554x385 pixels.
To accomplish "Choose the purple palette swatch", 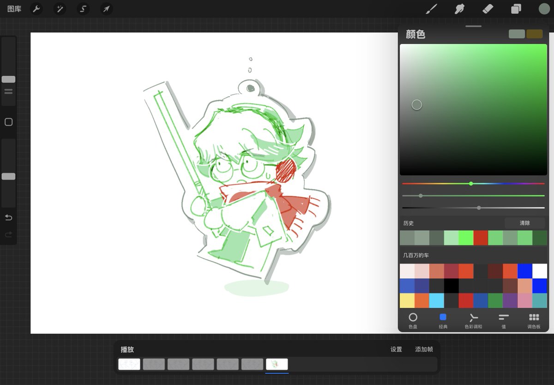I will [510, 301].
